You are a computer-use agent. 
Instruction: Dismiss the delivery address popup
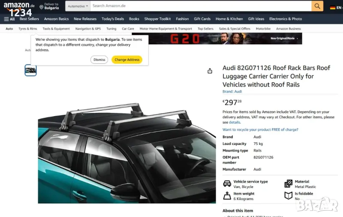pos(99,60)
